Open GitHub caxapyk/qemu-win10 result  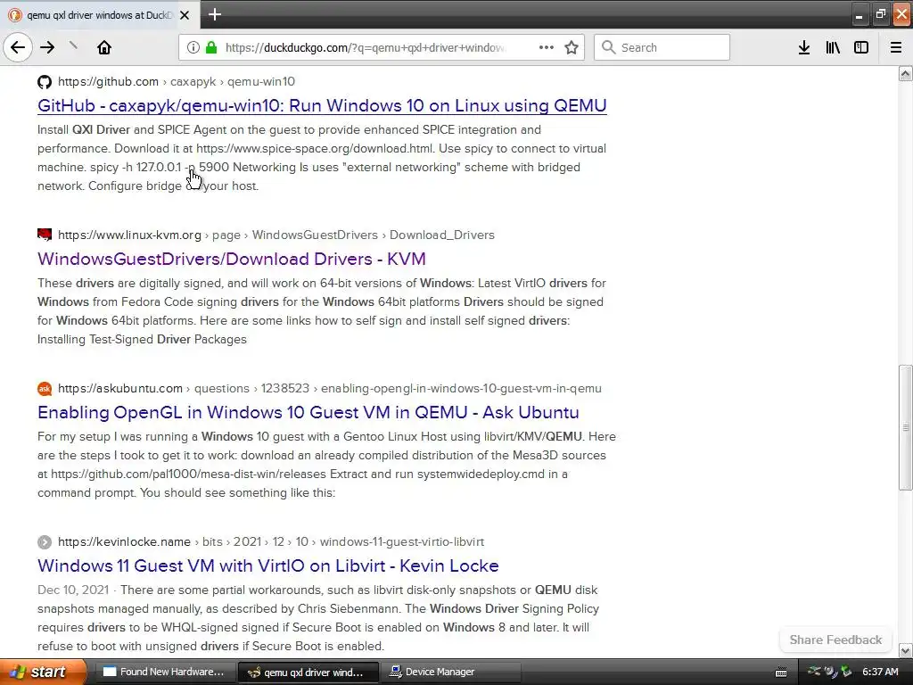coord(322,105)
